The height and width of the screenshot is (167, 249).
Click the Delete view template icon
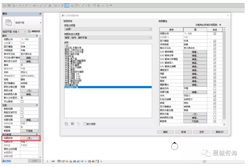coord(78,124)
